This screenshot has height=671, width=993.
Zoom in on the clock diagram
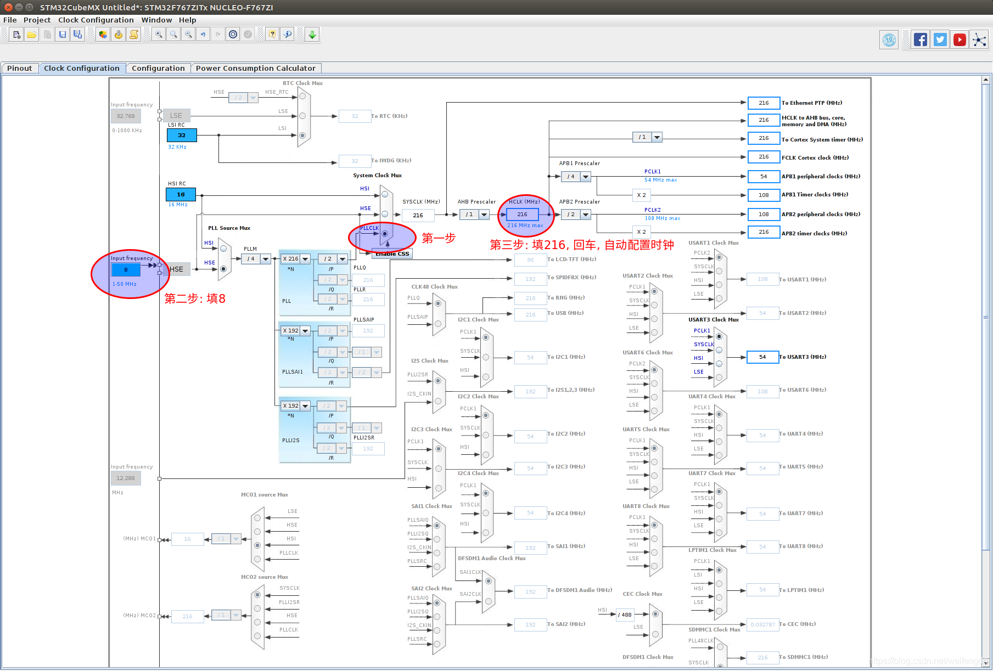(159, 35)
